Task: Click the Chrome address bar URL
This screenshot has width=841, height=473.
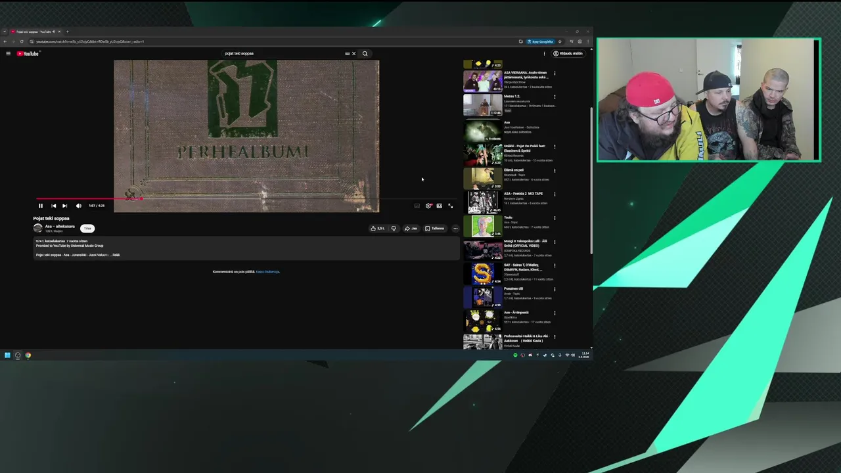Action: point(90,41)
